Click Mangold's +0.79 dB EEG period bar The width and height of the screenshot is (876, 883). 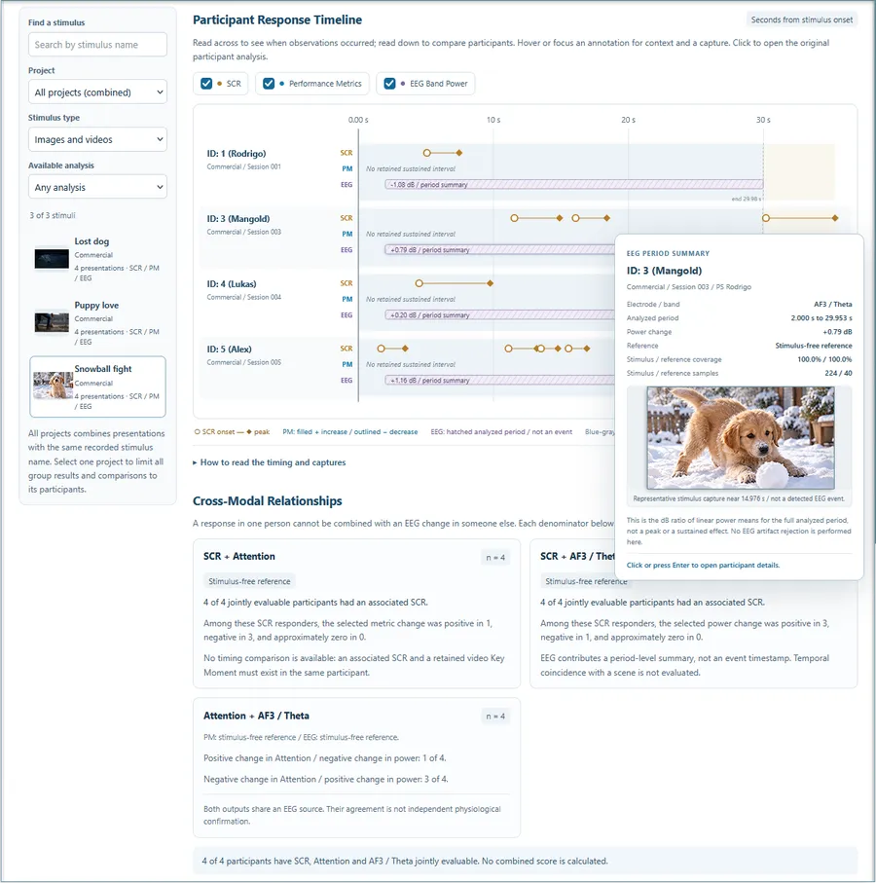point(499,249)
